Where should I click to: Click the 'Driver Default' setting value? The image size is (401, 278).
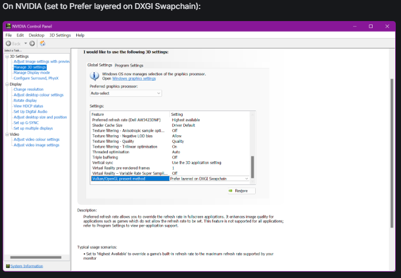tap(183, 125)
